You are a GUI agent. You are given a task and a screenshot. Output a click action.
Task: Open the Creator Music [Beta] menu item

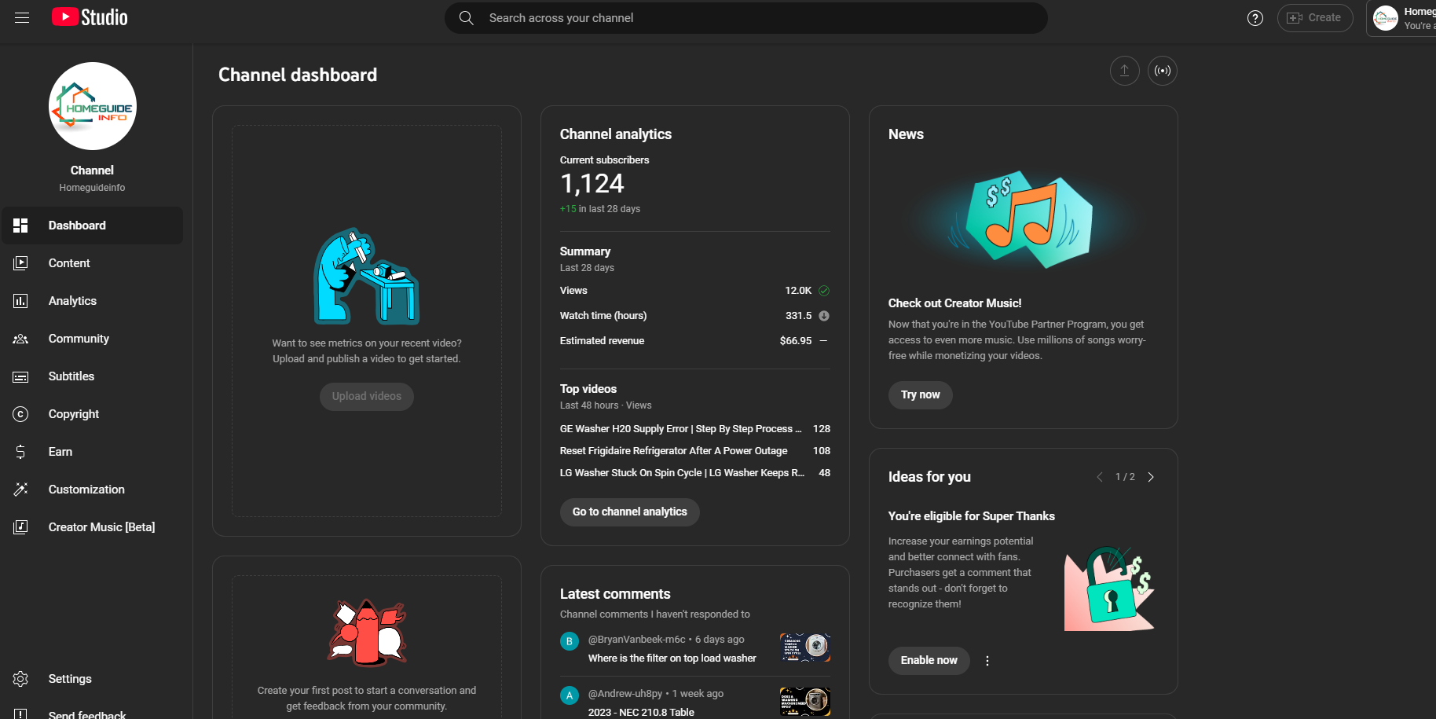point(92,527)
